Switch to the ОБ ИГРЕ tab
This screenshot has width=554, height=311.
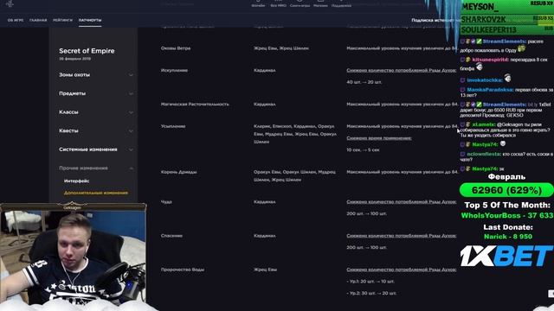pyautogui.click(x=16, y=20)
